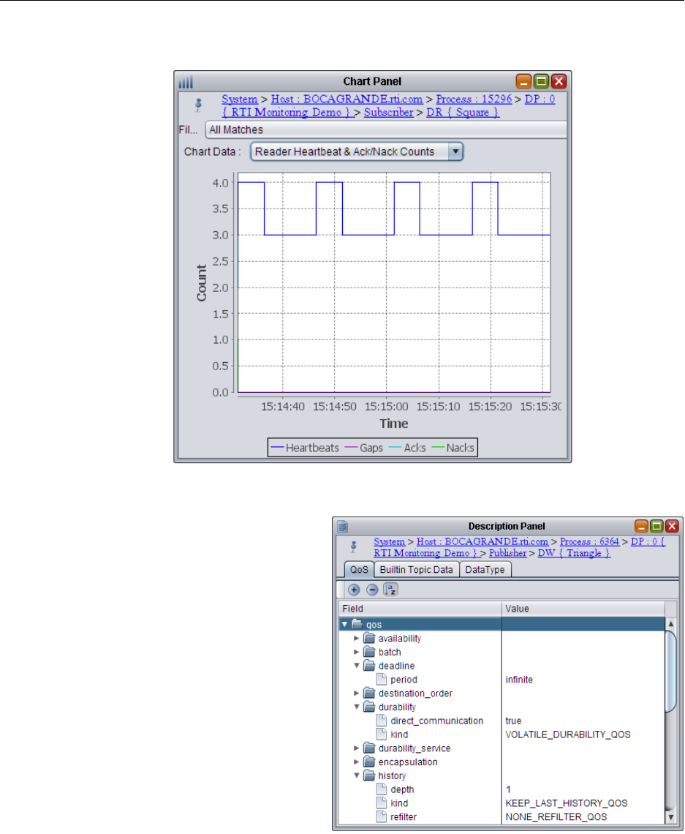
Task: Click the expand all plus icon
Action: point(354,590)
